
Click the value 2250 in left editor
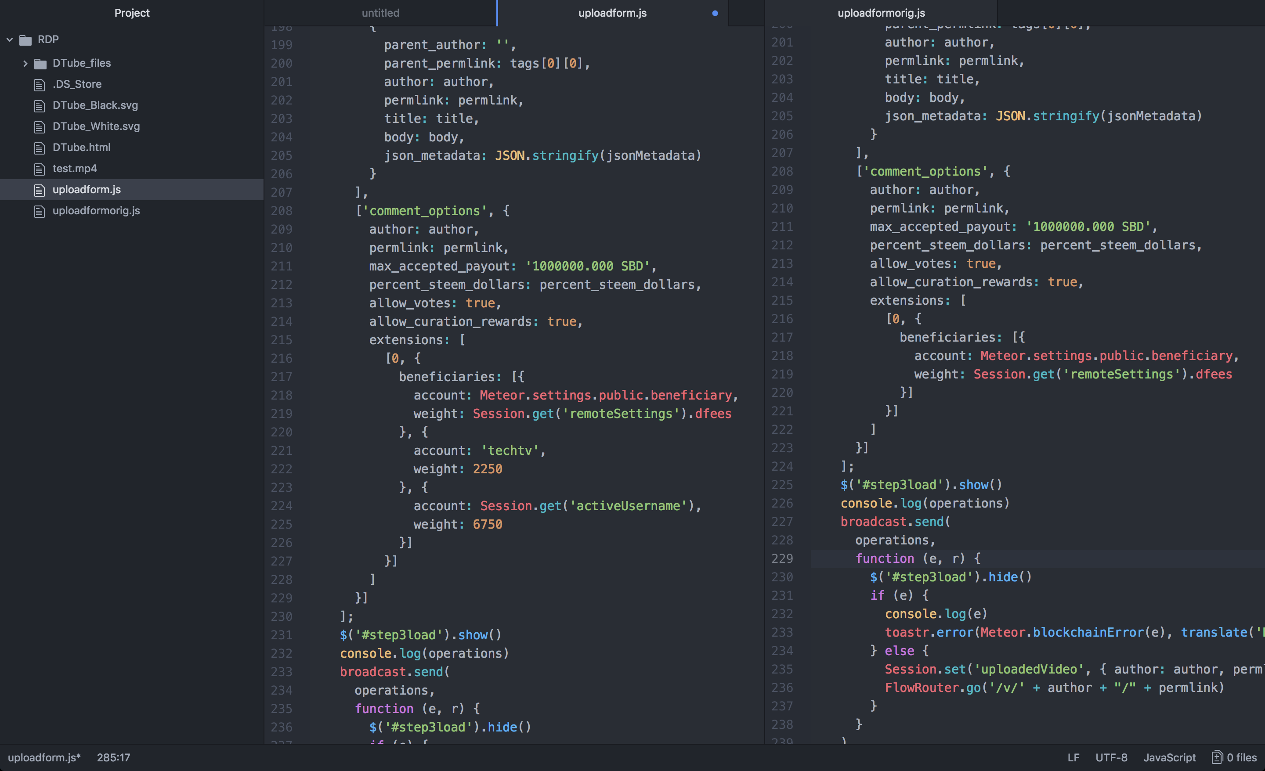(487, 469)
